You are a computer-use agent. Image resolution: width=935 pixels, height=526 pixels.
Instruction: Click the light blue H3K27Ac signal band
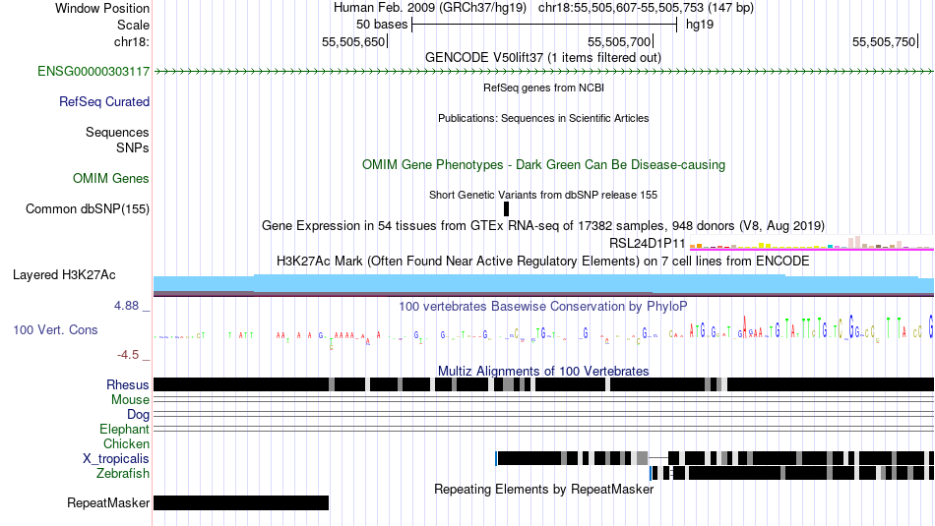point(543,283)
